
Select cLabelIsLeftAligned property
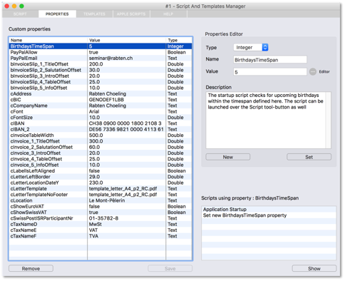(101, 171)
